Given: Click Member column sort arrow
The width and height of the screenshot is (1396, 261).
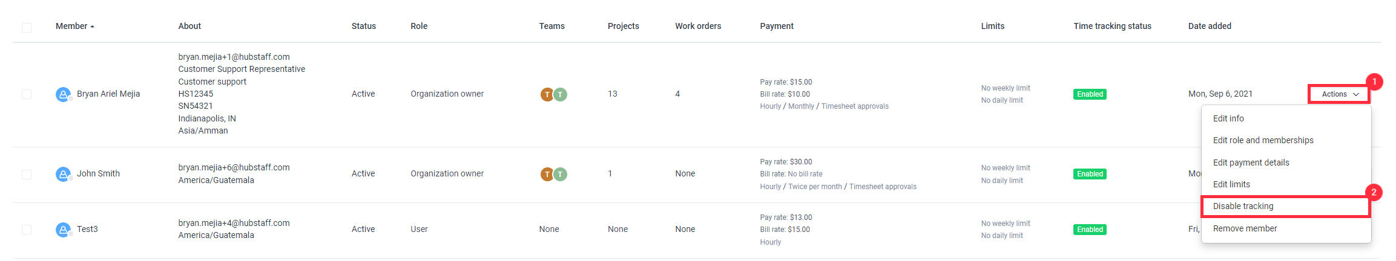Looking at the screenshot, I should pyautogui.click(x=92, y=27).
